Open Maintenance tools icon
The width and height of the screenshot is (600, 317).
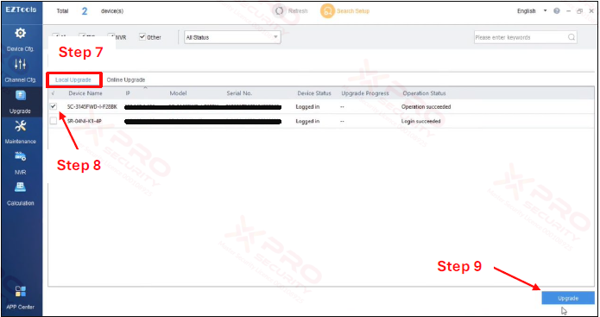point(20,125)
